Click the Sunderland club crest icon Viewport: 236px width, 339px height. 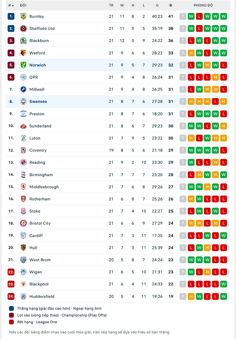(x=23, y=126)
